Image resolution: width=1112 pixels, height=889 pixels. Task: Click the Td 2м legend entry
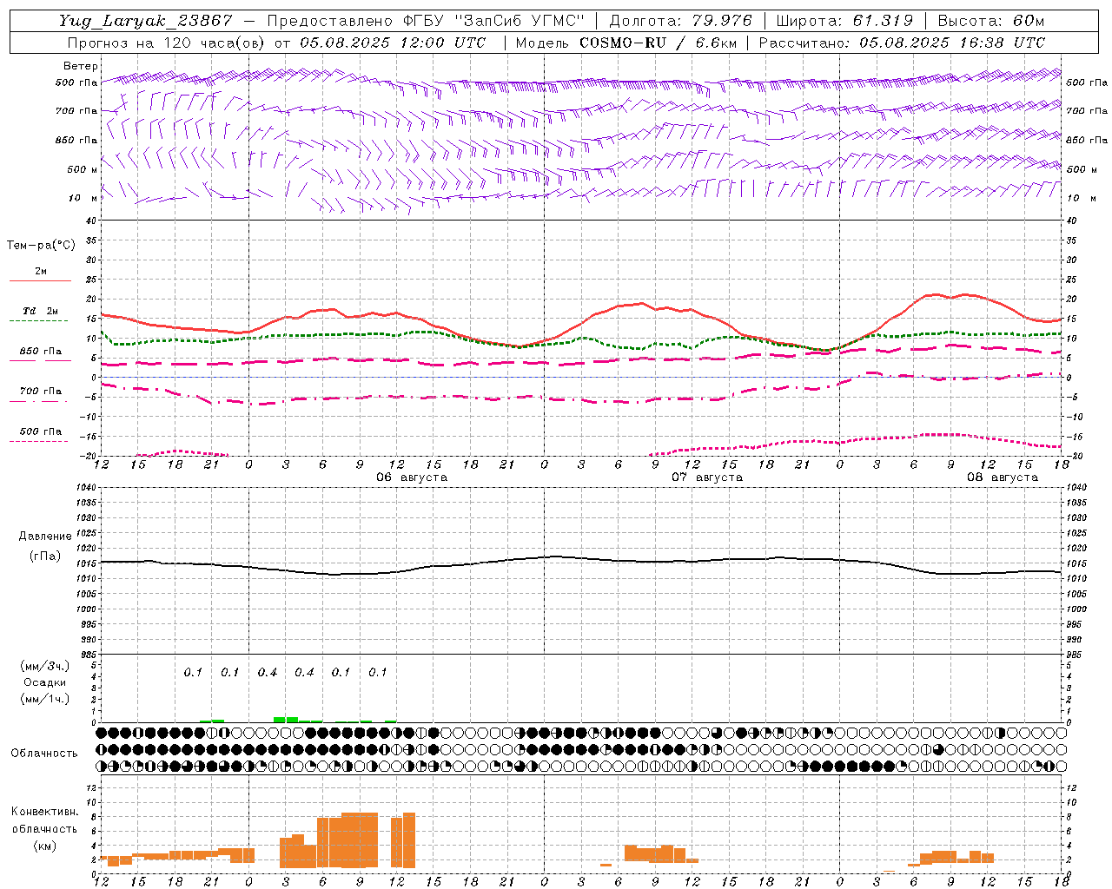point(41,311)
